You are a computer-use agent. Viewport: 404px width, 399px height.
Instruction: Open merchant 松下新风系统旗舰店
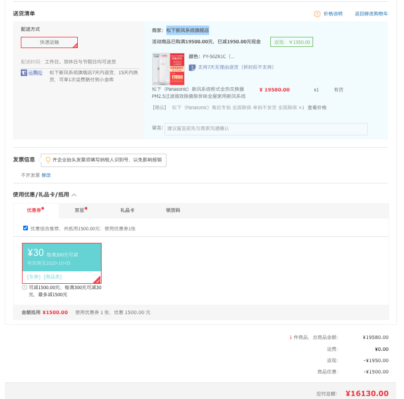coord(188,30)
